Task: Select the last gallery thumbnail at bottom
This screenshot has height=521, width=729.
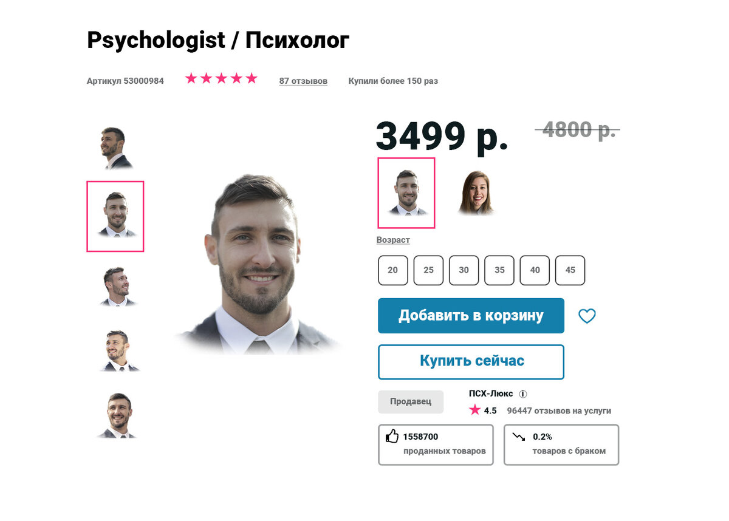Action: (x=117, y=415)
